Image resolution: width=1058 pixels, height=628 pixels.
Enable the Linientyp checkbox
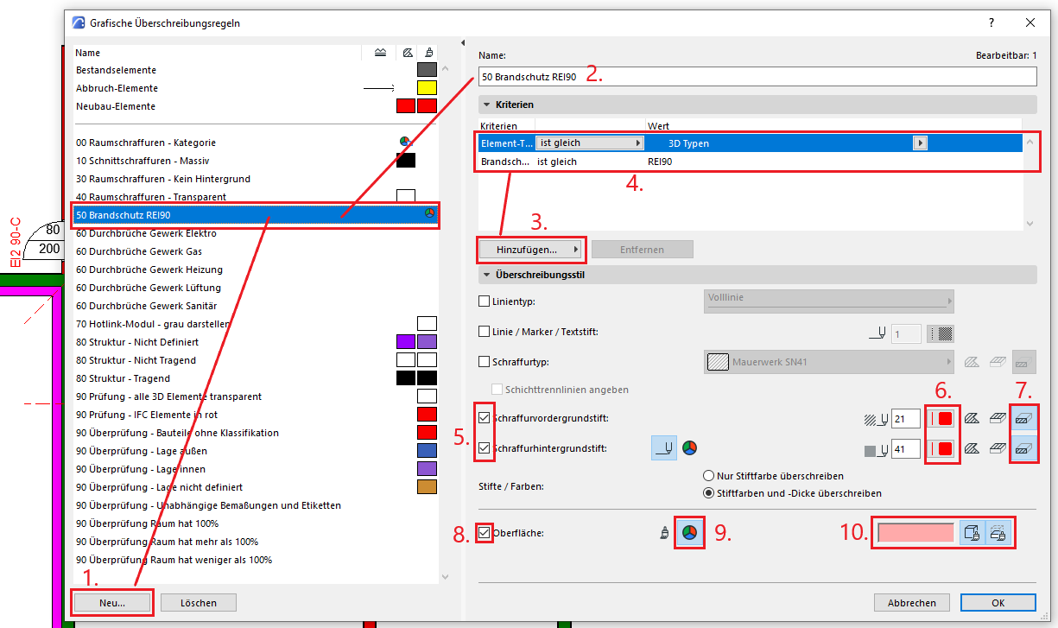click(x=485, y=301)
